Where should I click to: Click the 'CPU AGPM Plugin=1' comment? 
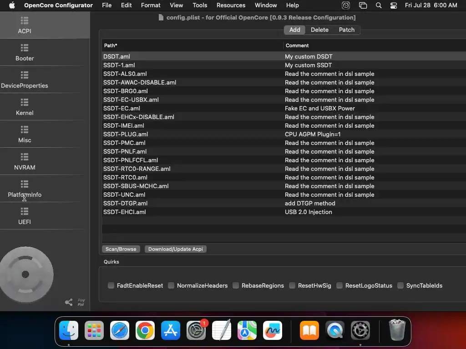(x=313, y=134)
